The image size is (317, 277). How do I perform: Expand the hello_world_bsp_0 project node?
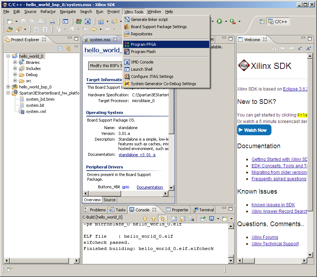8,87
